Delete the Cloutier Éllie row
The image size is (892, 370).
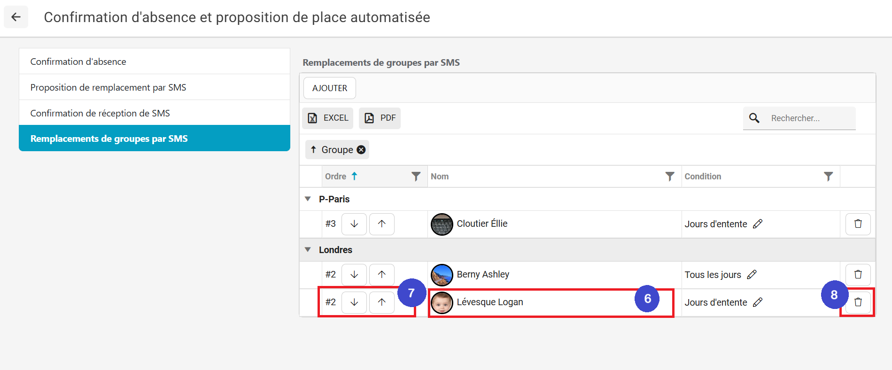pos(858,224)
